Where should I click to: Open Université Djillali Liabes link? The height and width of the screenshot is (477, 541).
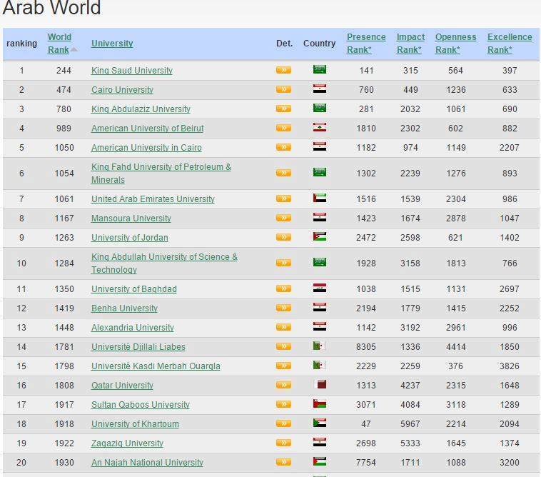[138, 347]
